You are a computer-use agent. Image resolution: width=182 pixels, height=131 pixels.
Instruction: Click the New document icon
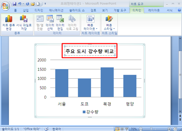tap(38, 4)
